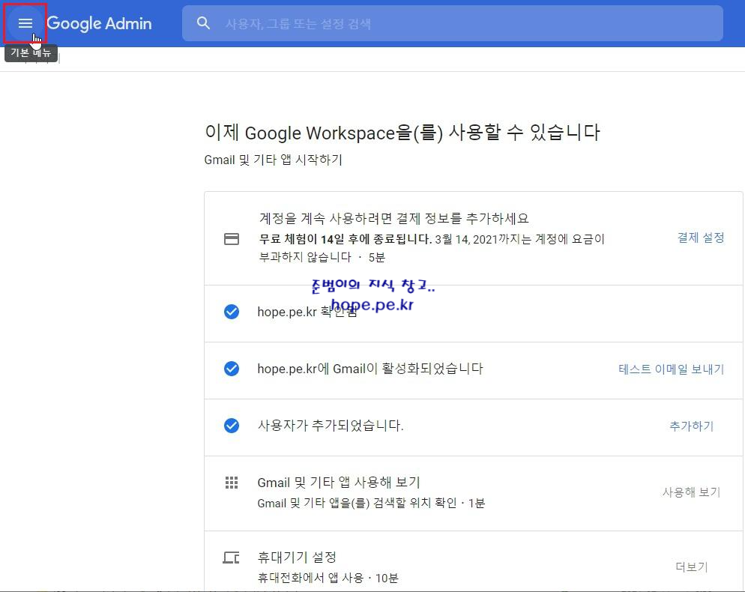
Task: Focus the user, group or settings search field
Action: tap(453, 23)
